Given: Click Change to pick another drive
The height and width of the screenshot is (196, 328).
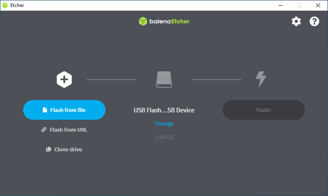Looking at the screenshot, I should (164, 123).
